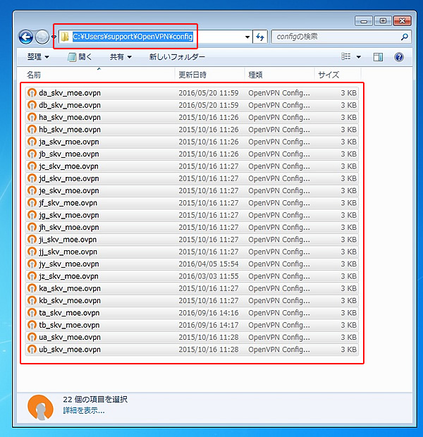Open the 整理 menu
Viewport: 423px width, 437px height.
38,57
